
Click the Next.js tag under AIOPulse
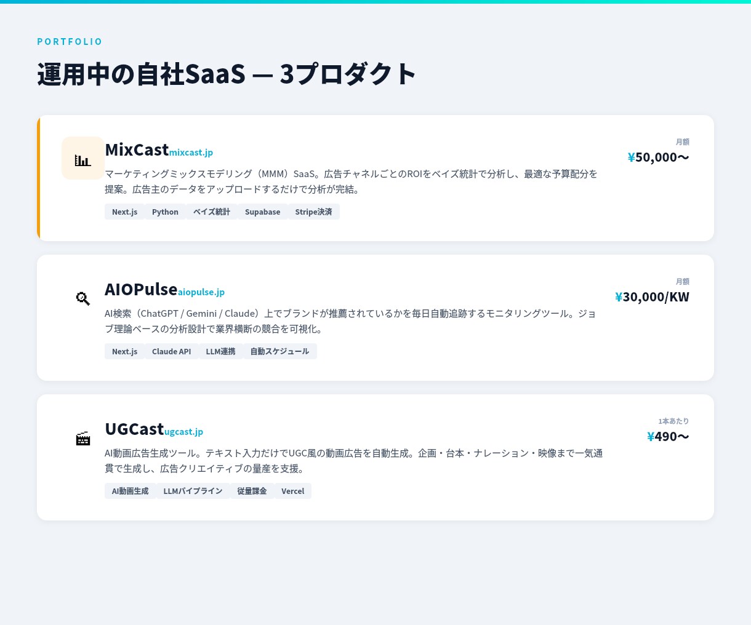point(125,351)
